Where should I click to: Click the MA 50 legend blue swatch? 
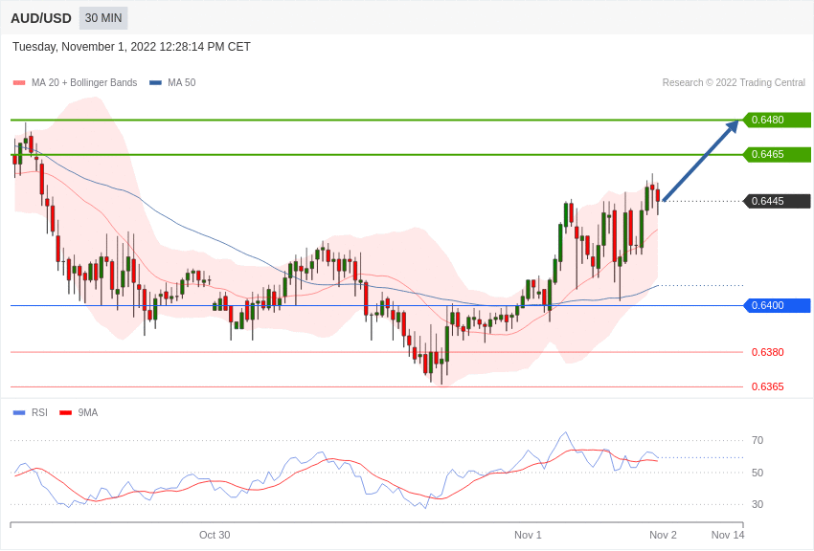click(156, 83)
